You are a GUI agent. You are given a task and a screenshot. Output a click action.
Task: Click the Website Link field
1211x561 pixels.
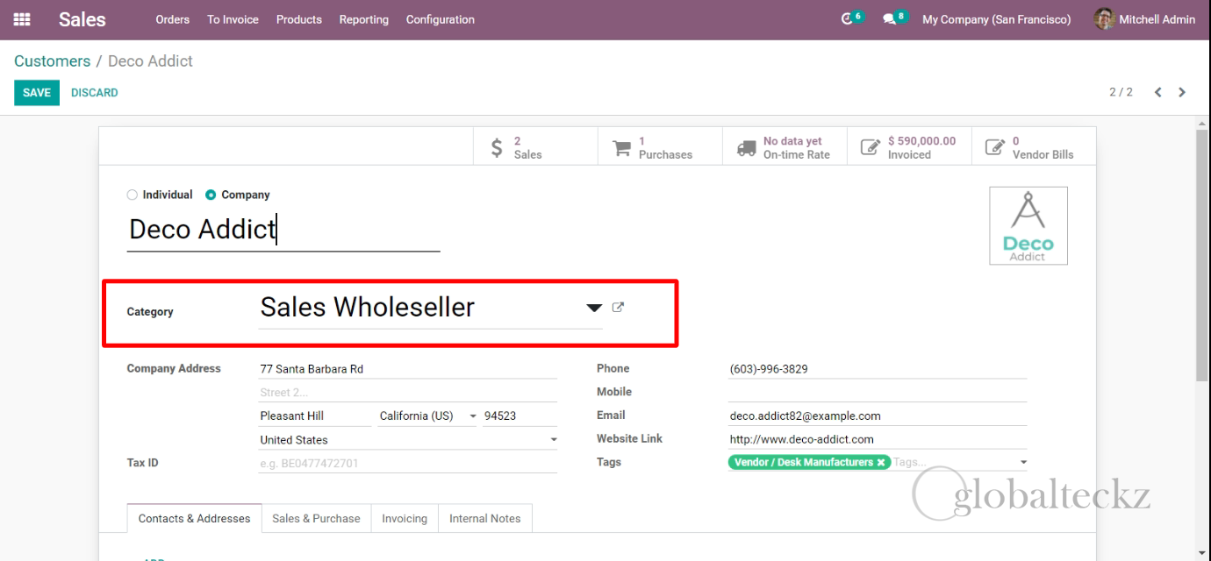[x=878, y=439]
